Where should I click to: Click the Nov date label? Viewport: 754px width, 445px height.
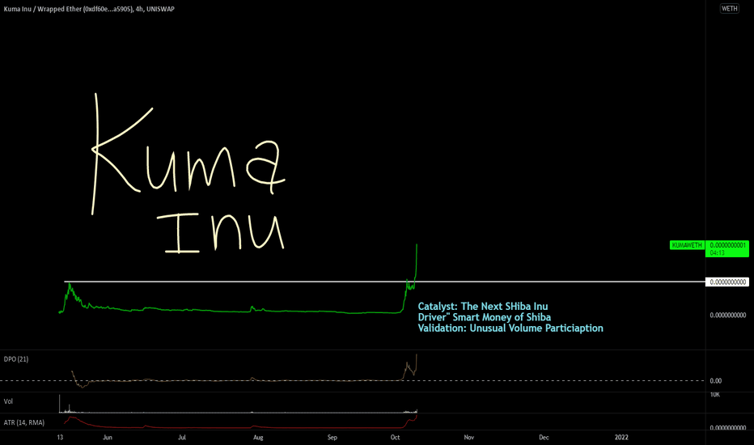469,437
